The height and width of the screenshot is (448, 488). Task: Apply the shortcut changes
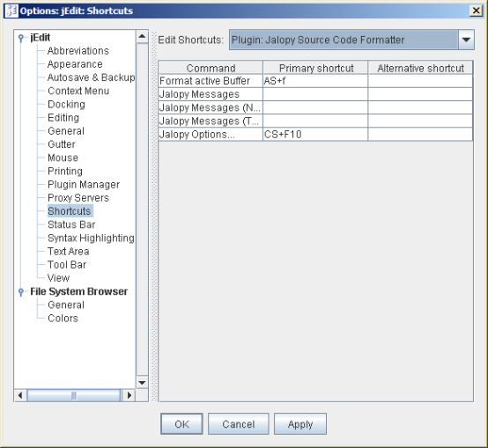300,424
